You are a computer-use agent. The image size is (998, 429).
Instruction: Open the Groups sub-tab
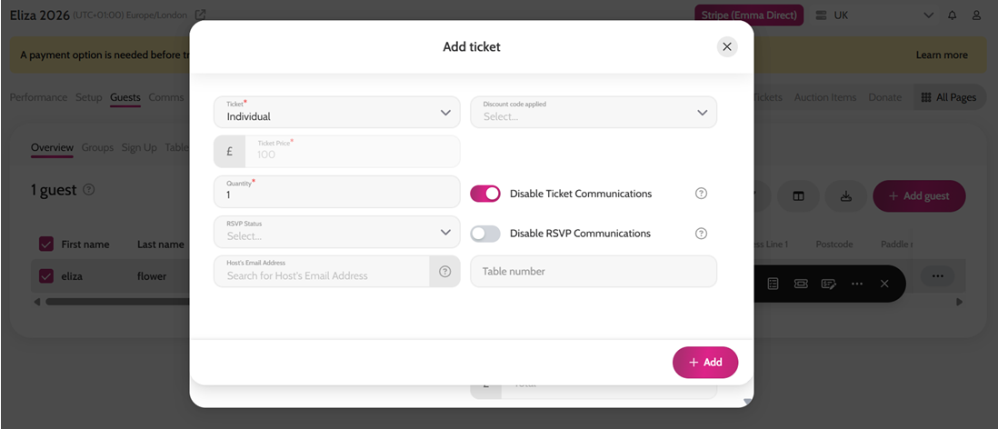coord(97,147)
